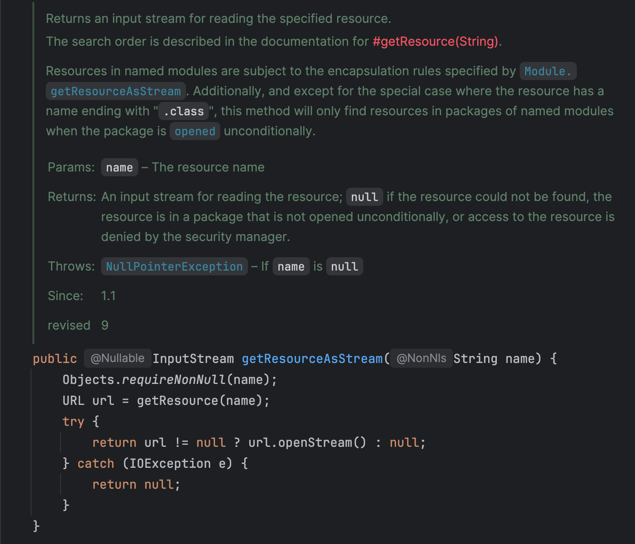
Task: Click the 'name' chip in the Params row
Action: click(x=119, y=167)
